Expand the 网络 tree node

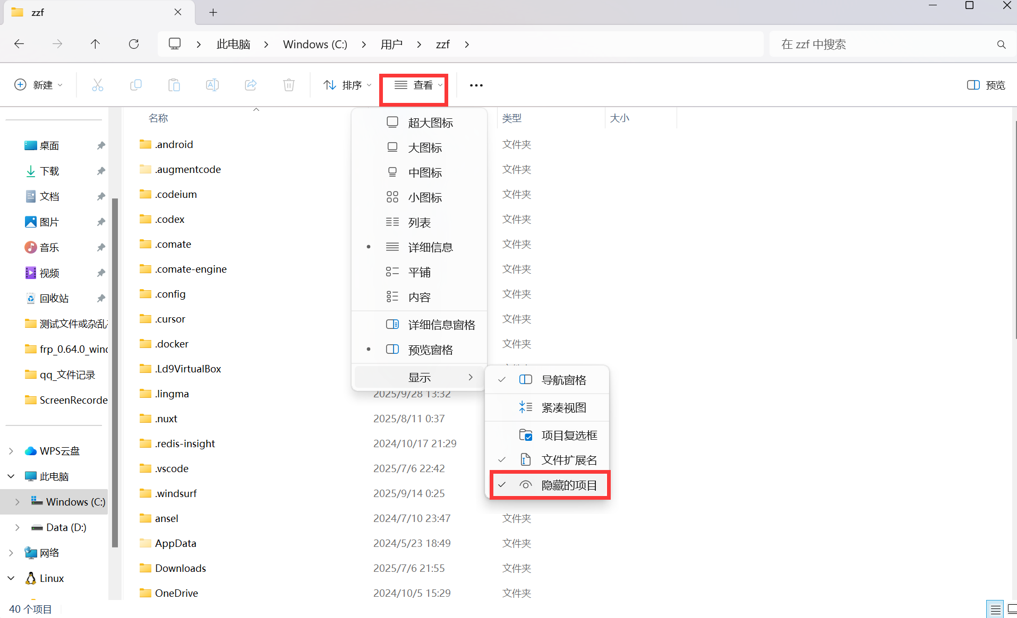coord(11,553)
